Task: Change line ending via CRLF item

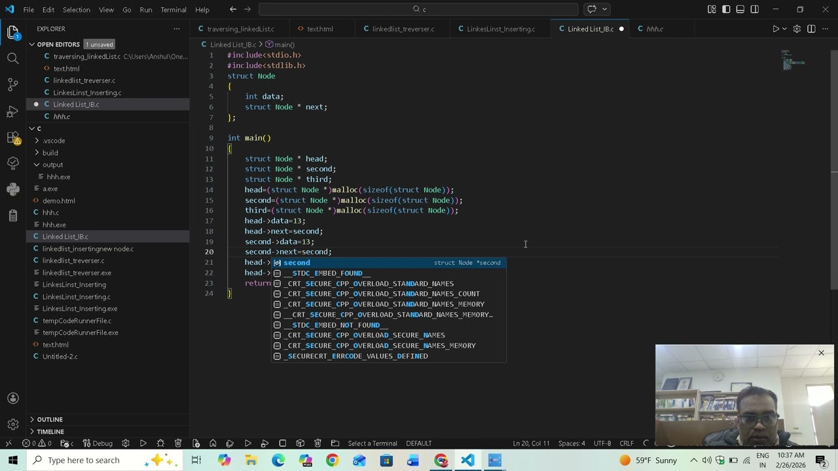Action: [627, 444]
